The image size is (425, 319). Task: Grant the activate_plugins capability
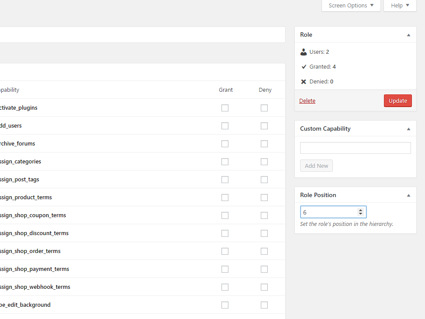(x=225, y=108)
